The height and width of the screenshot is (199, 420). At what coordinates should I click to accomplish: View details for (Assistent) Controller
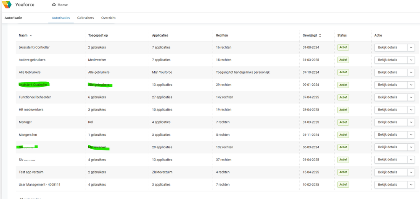(391, 47)
